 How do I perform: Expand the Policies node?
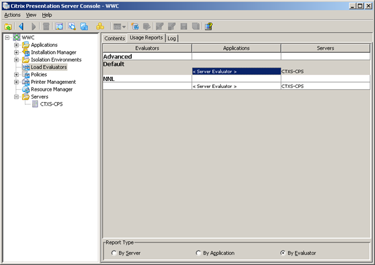[x=16, y=74]
